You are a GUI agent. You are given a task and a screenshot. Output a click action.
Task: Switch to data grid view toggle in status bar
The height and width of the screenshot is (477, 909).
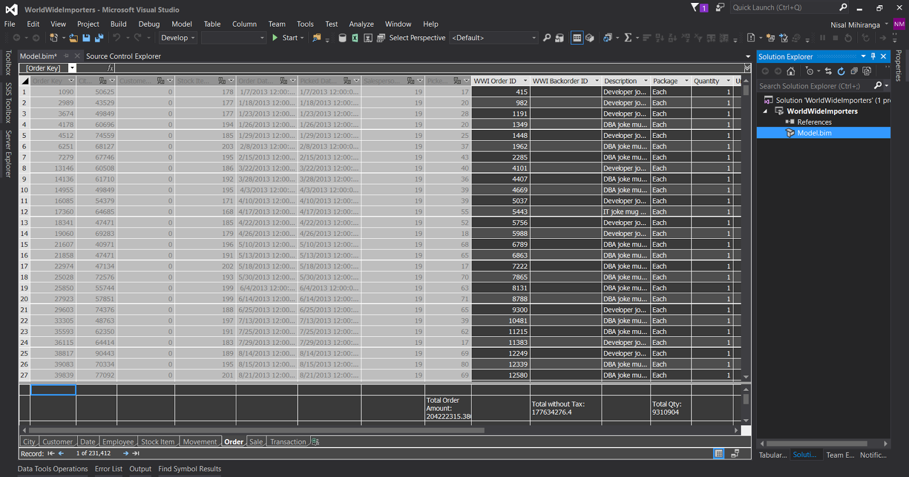(x=719, y=453)
